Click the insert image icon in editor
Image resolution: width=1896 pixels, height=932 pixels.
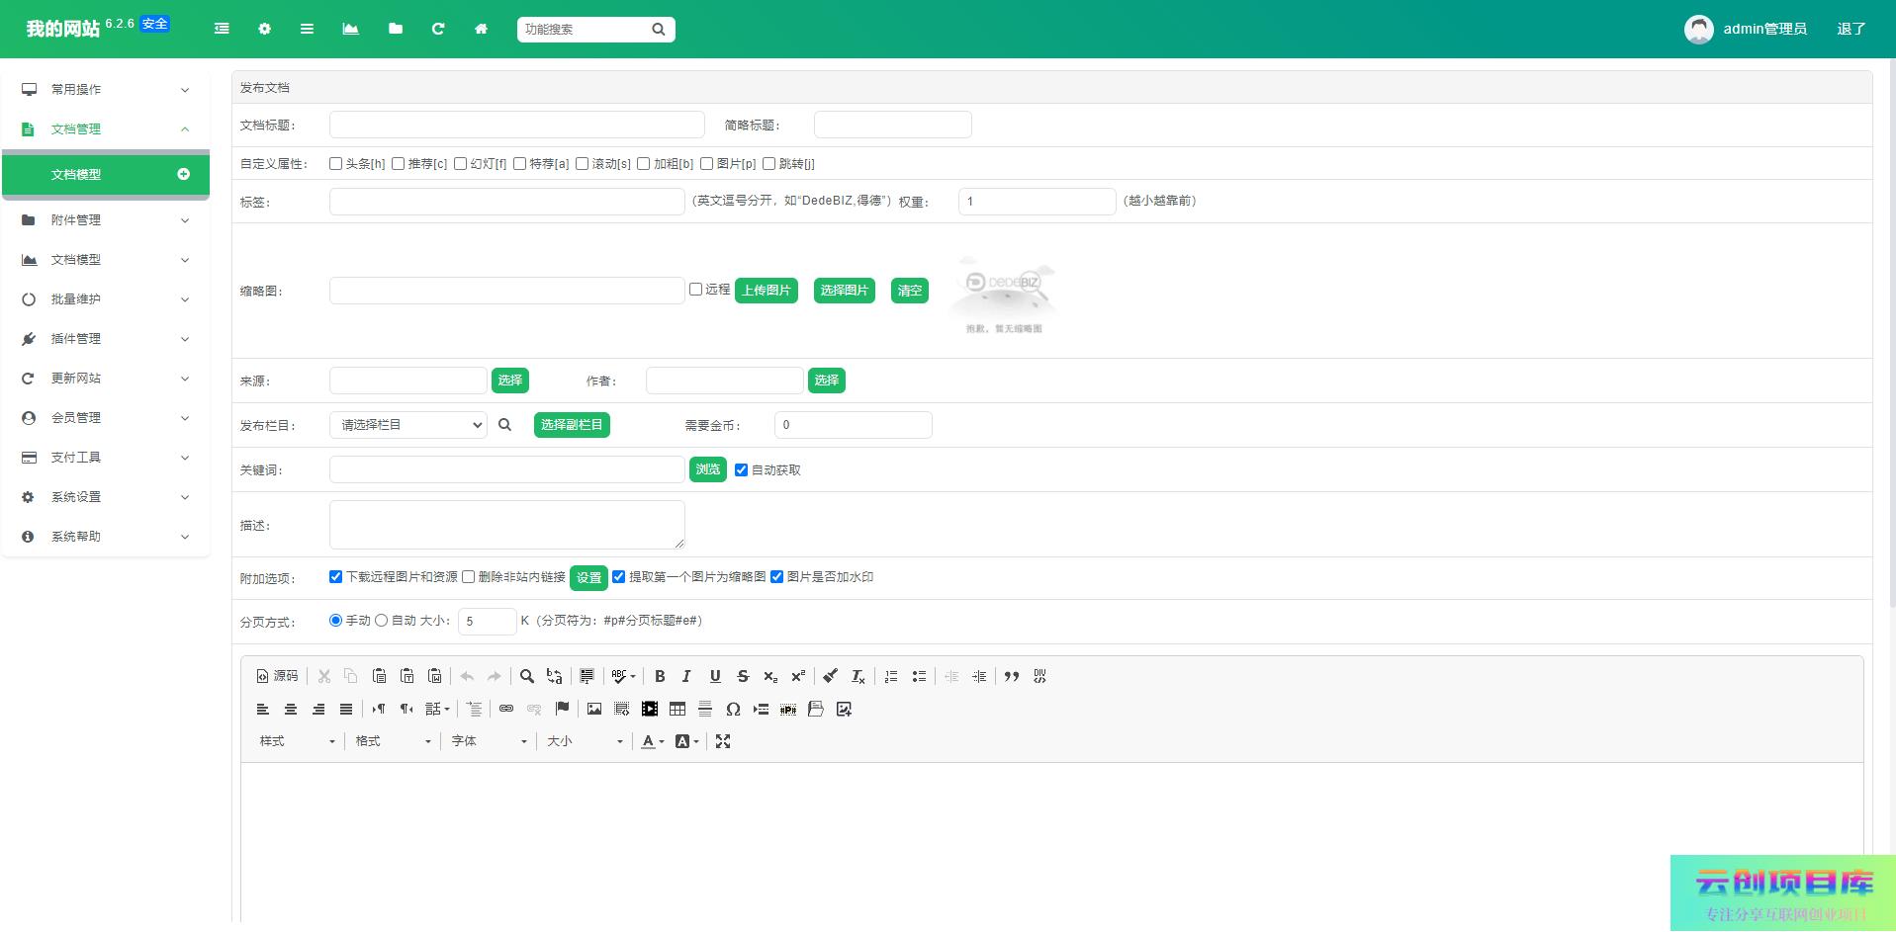(x=594, y=710)
